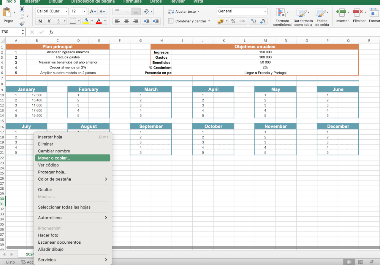Click the text orientation icon
Screen dimensions: 380x265
click(146, 12)
